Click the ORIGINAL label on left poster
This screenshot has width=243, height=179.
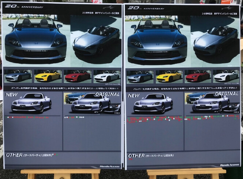(107, 94)
